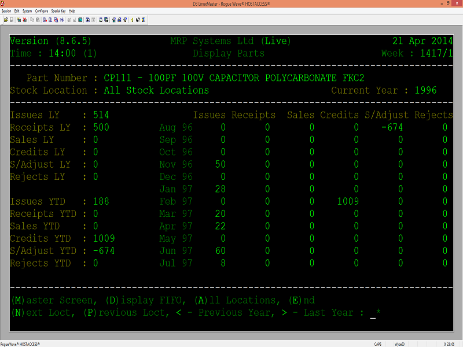Click the (A)ll Locations option

tap(237, 300)
